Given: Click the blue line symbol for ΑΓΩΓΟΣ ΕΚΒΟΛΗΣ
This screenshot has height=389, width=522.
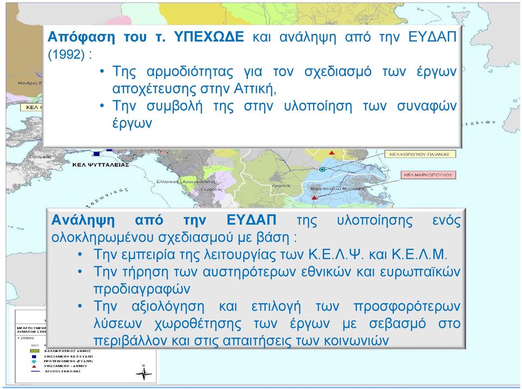Looking at the screenshot, I should 35,371.
